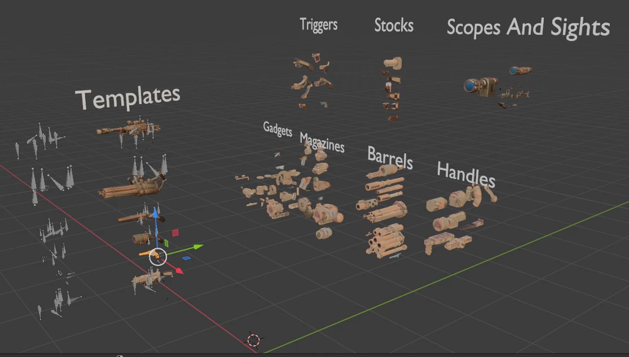Click the red X-axis gizmo arrow

[179, 271]
